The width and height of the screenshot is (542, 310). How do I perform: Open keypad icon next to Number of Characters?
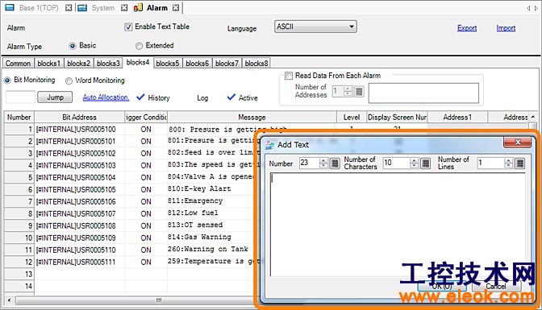tap(426, 163)
